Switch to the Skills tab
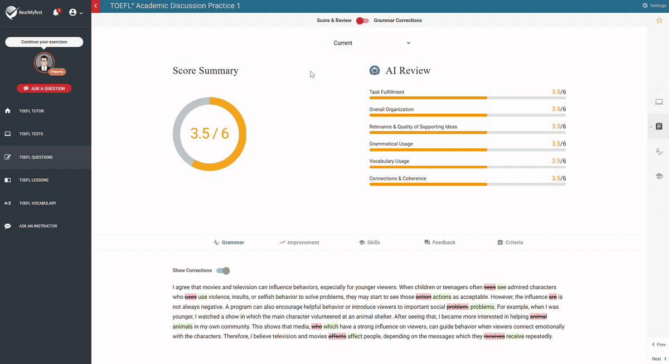 coord(370,242)
